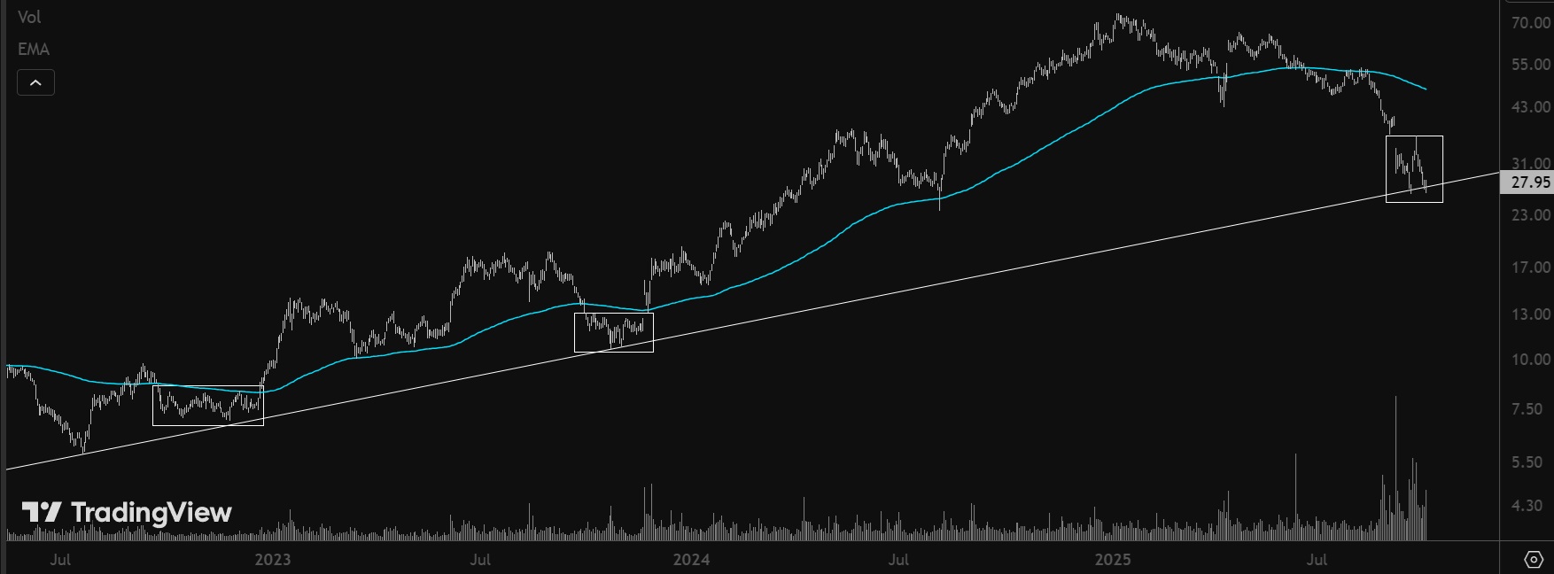Collapse the indicator legend with the chevron
Viewport: 1554px width, 574px height.
(x=35, y=82)
